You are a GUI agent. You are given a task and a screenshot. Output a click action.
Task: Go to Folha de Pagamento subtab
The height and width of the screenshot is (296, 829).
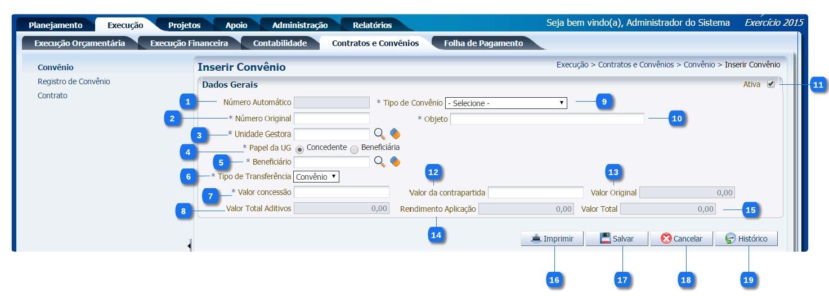pyautogui.click(x=483, y=43)
